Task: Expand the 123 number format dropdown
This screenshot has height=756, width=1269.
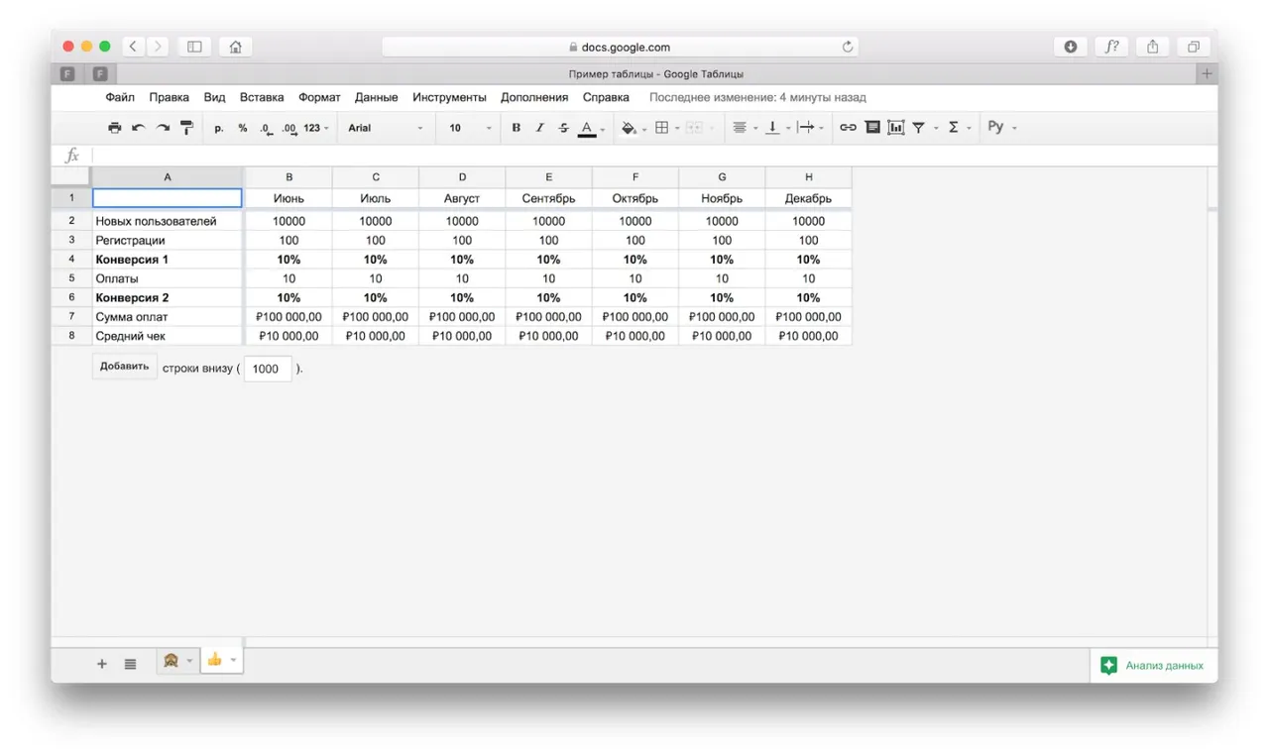Action: coord(316,128)
